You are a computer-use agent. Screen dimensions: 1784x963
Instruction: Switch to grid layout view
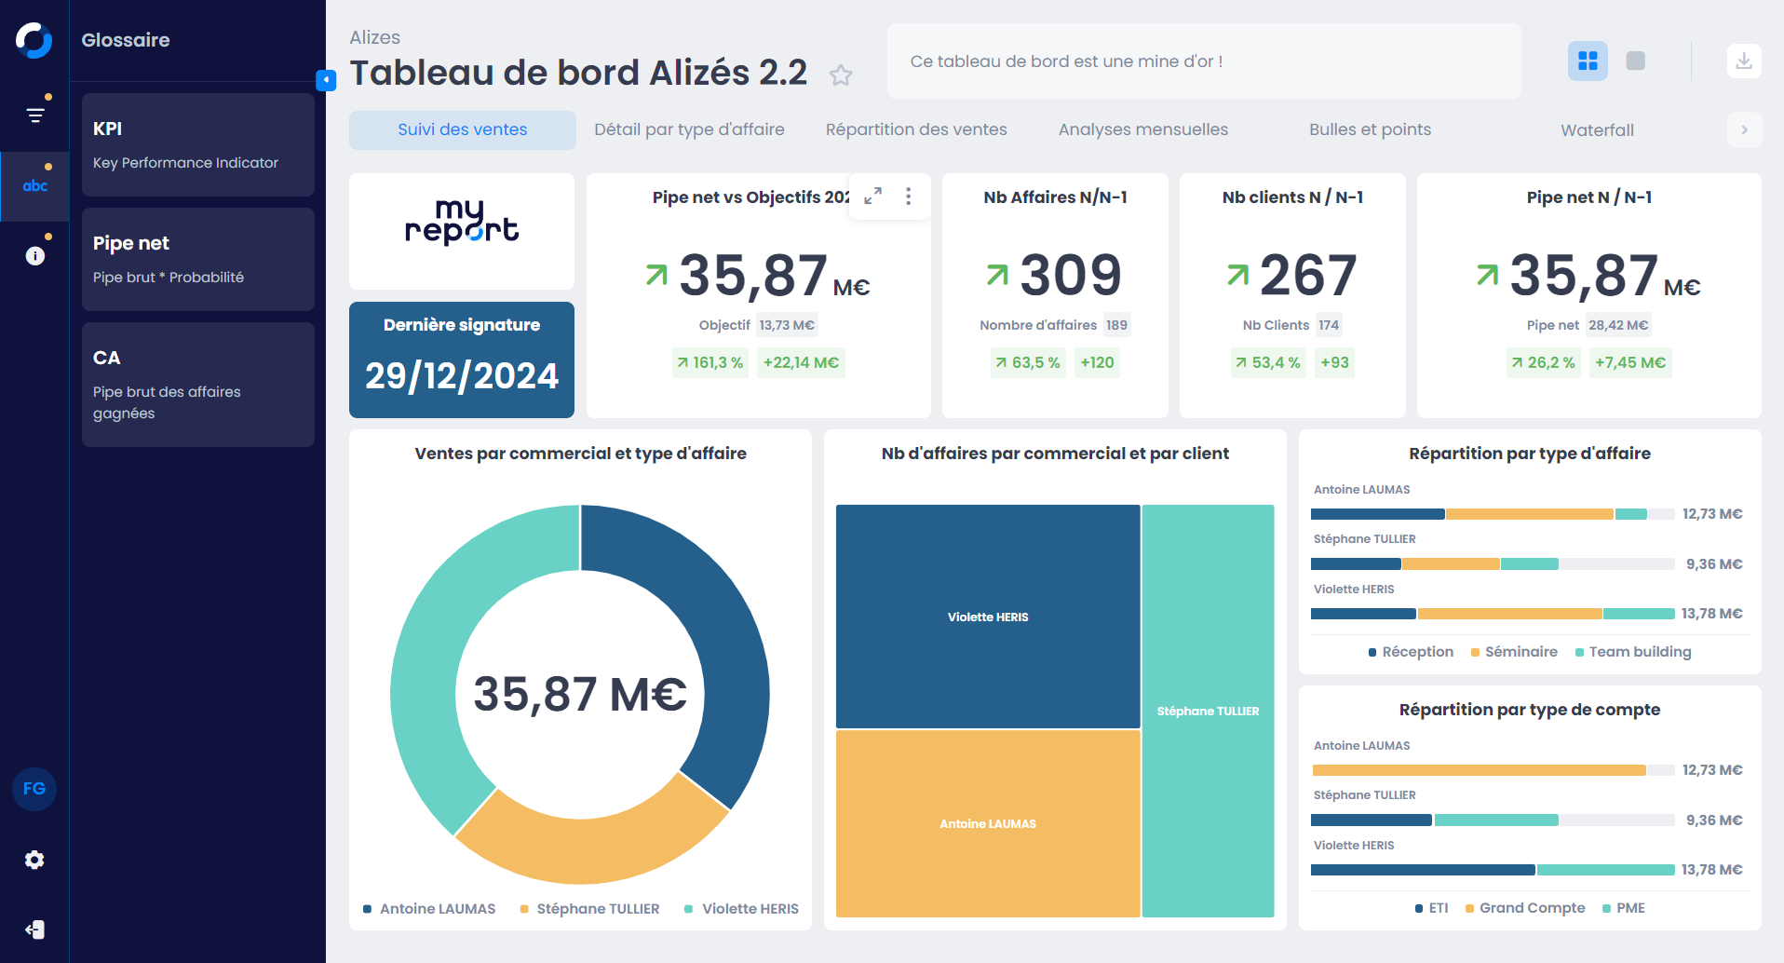[1588, 61]
